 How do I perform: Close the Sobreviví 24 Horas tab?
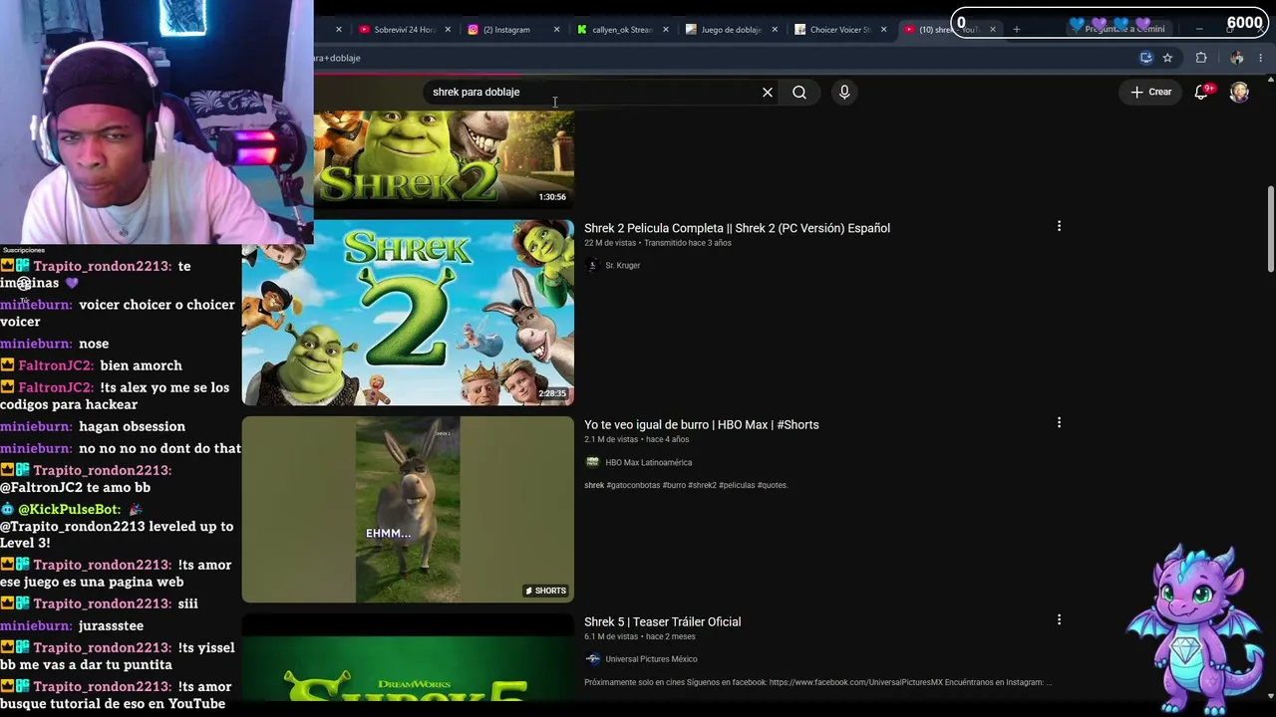click(x=447, y=29)
